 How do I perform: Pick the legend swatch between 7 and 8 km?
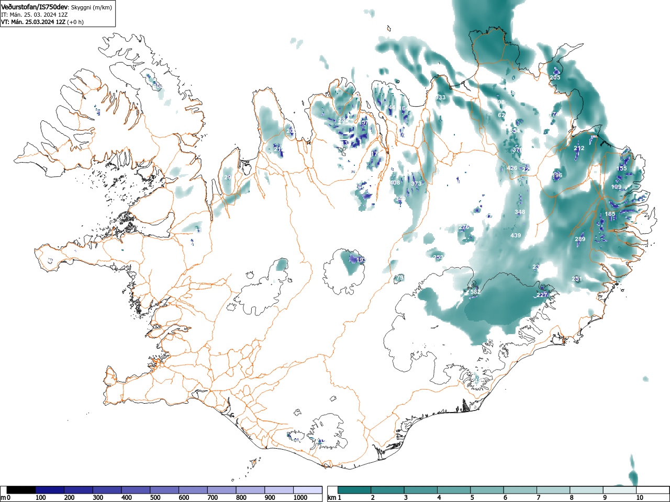click(554, 490)
